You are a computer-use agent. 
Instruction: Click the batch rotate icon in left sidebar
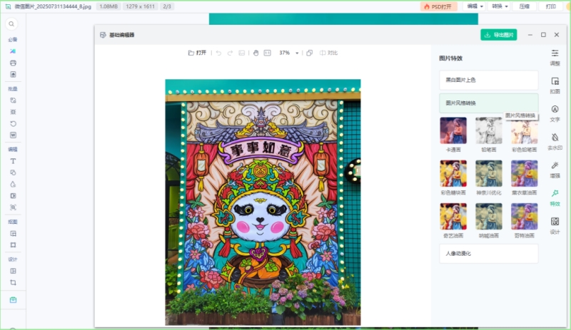pyautogui.click(x=13, y=124)
